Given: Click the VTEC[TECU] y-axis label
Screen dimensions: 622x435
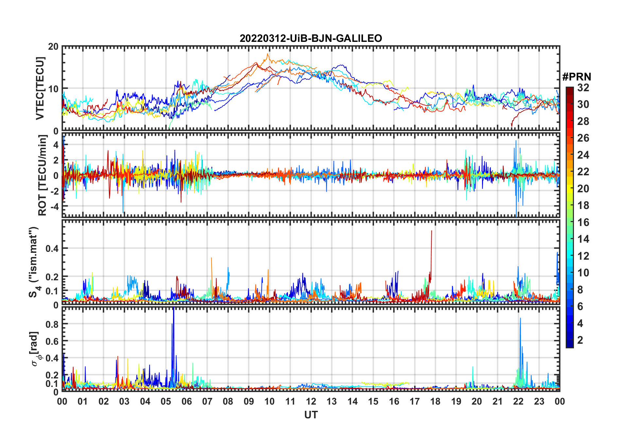Looking at the screenshot, I should (40, 88).
